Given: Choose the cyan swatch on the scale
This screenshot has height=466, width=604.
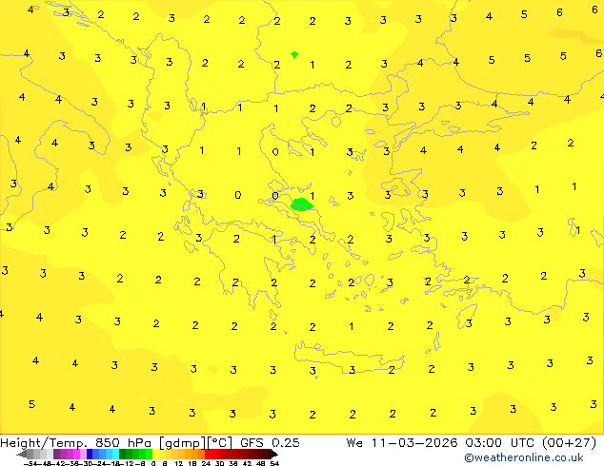Looking at the screenshot, I should point(115,454).
